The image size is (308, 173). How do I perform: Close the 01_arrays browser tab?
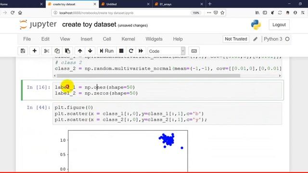(202, 4)
